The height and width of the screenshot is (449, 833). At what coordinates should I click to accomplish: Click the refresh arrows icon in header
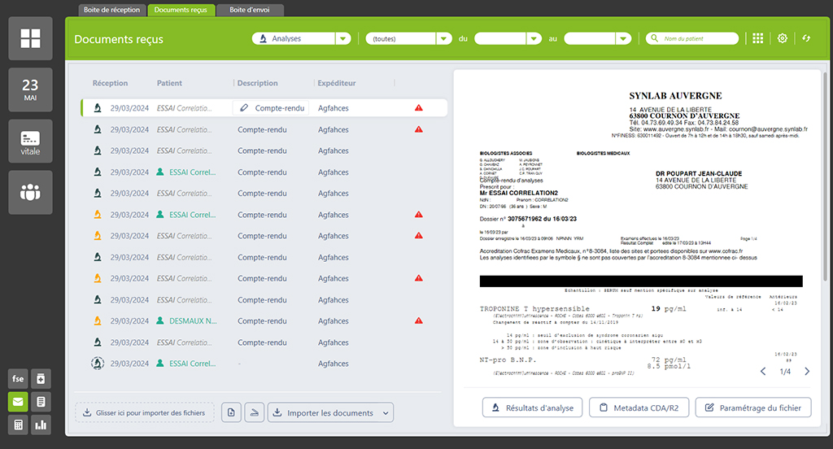click(806, 38)
